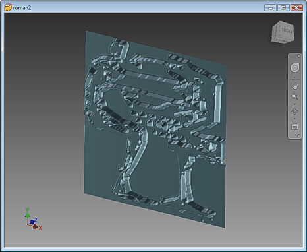Expand the zoom options arrow
Screen dimensions: 307x252
[294, 104]
